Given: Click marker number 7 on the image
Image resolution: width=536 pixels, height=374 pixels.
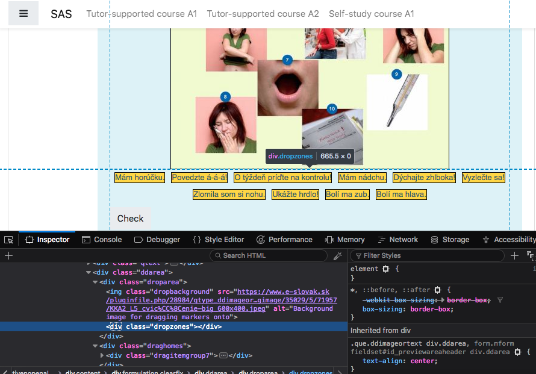Looking at the screenshot, I should coord(287,60).
